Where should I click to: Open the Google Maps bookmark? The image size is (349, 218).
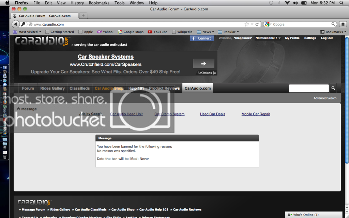131,32
